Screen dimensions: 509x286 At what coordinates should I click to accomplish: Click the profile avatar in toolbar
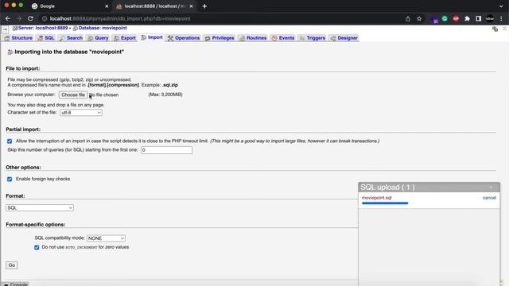pyautogui.click(x=490, y=19)
